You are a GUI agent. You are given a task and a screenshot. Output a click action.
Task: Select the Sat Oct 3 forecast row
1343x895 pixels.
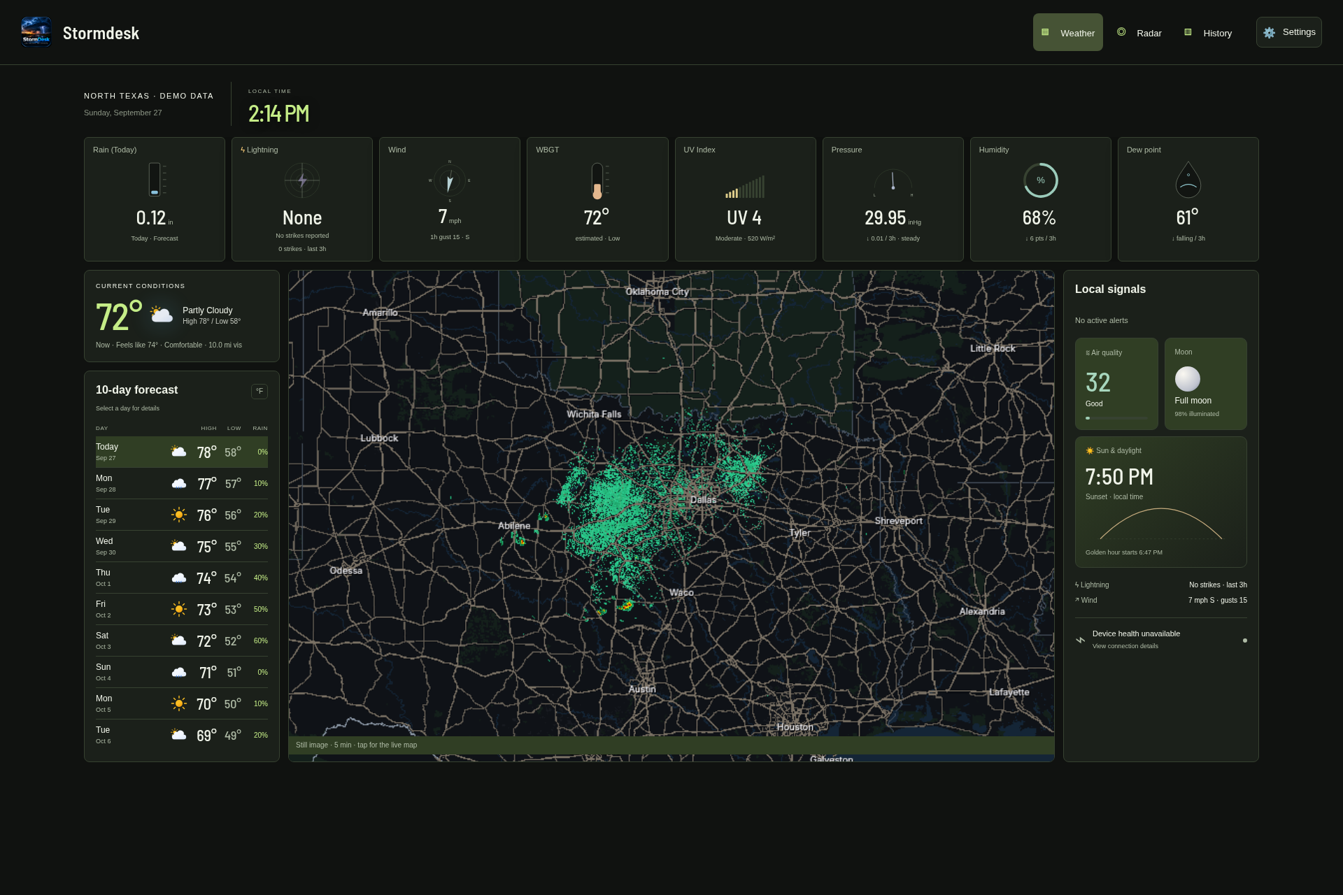(182, 640)
